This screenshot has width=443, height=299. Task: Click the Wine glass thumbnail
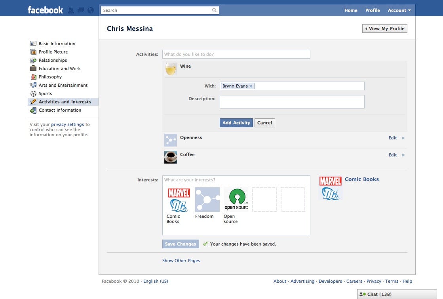coord(171,69)
